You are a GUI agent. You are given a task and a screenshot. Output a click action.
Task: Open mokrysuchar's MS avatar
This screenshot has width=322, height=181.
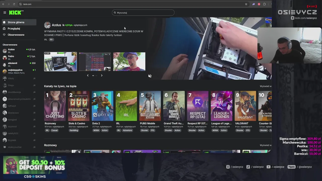(x=5, y=147)
